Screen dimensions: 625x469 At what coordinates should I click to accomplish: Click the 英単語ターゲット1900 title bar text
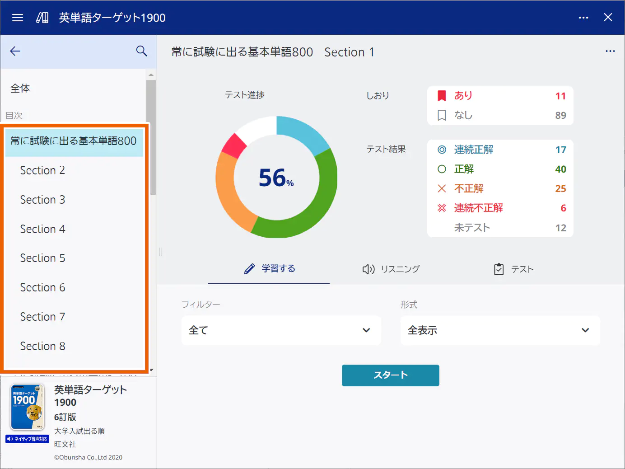[112, 18]
